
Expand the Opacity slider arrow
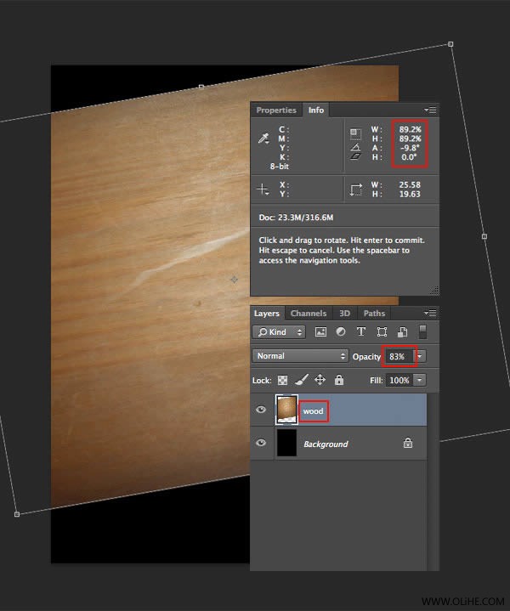420,356
